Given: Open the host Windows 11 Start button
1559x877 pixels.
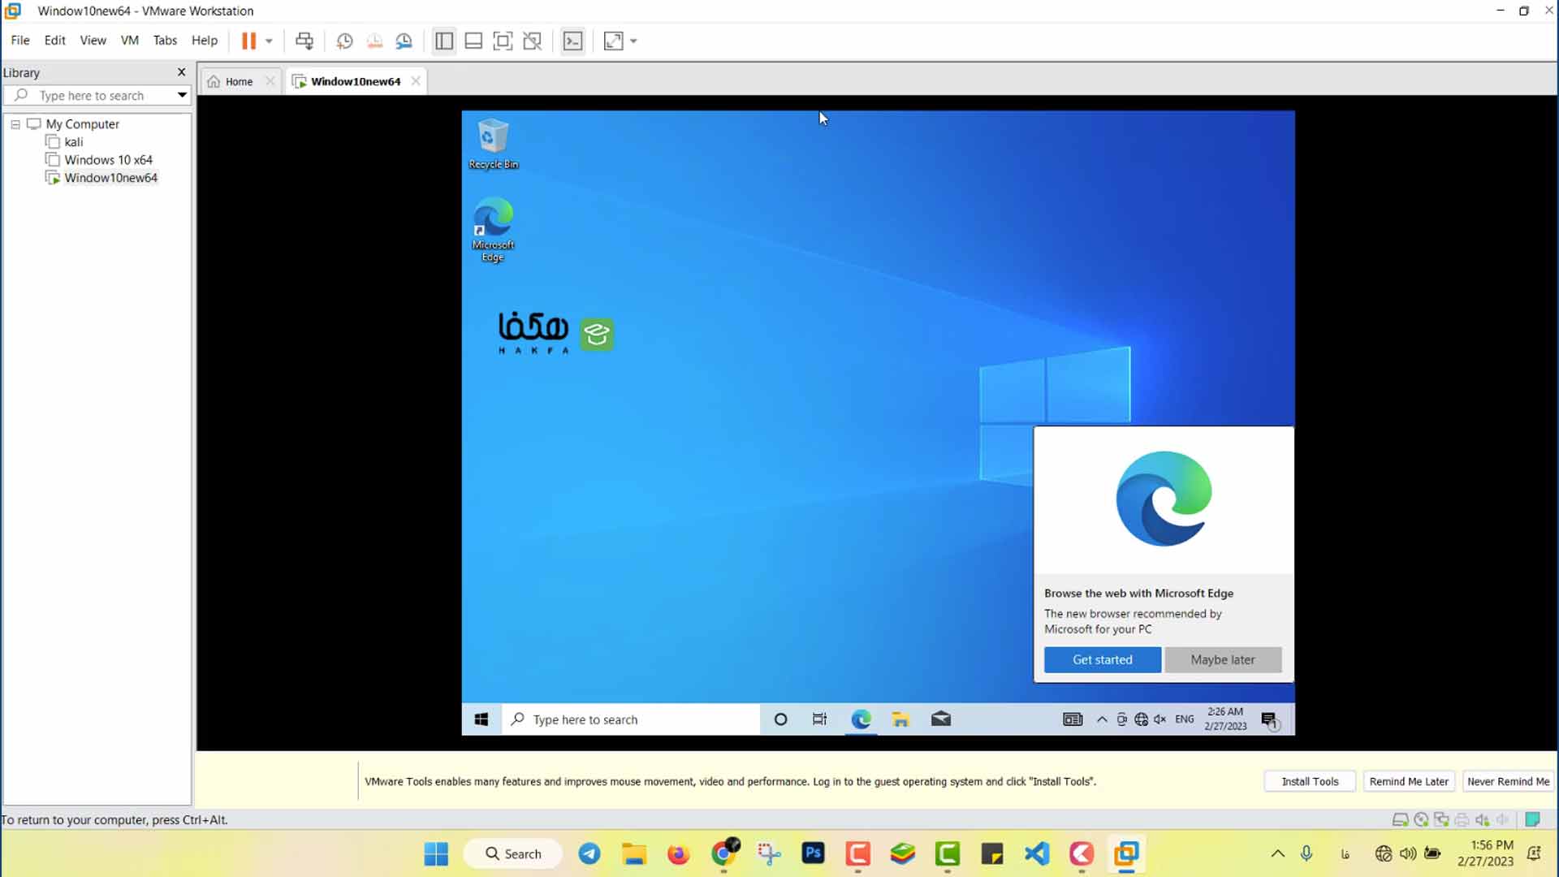Looking at the screenshot, I should click(x=436, y=853).
